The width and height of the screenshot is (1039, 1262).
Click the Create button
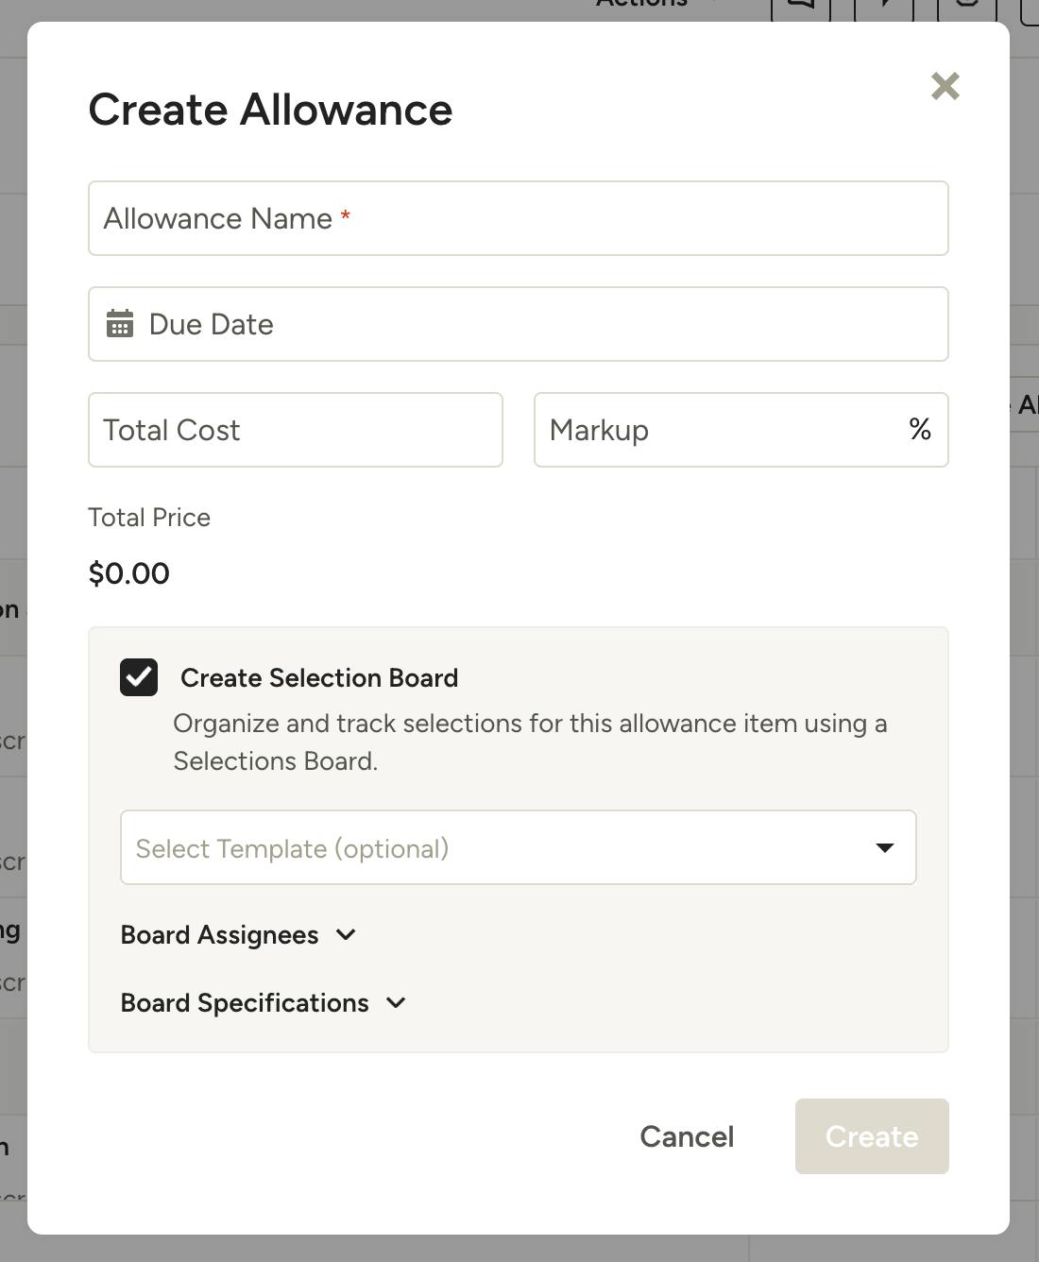point(872,1136)
